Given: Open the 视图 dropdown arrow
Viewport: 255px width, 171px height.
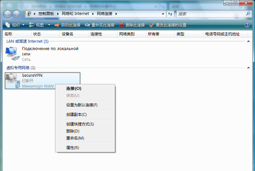Looking at the screenshot, I should pyautogui.click(x=49, y=25).
